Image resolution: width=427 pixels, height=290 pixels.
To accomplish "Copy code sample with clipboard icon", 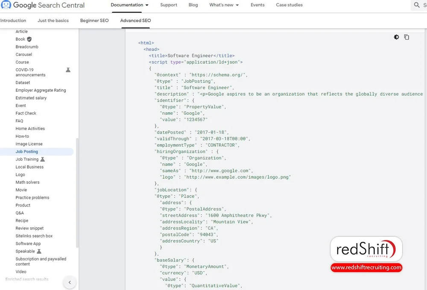I will [407, 37].
